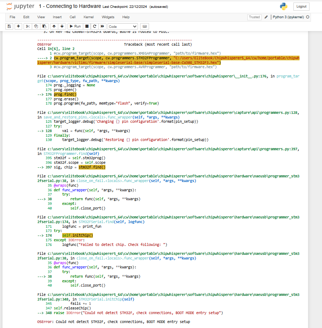Open the cell type dropdown showing Code

(123, 26)
